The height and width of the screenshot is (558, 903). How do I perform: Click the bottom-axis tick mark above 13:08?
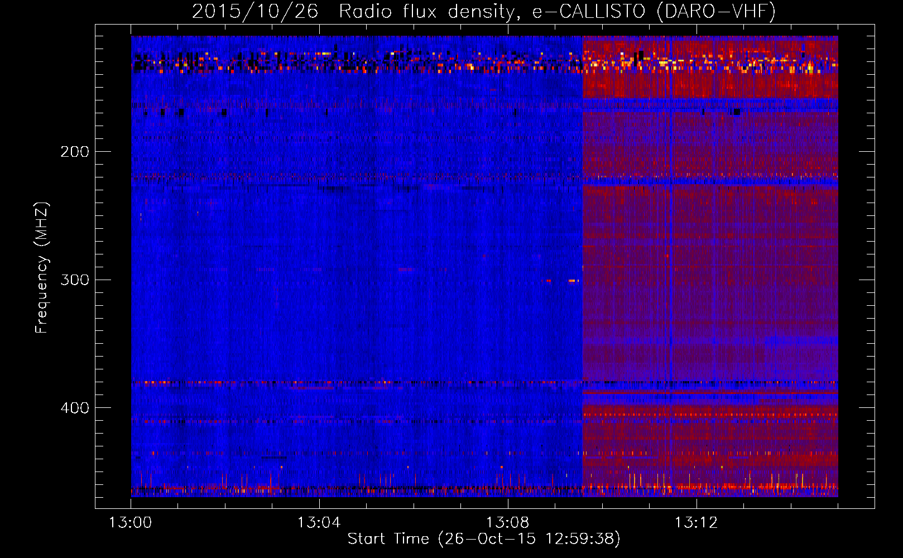click(507, 503)
